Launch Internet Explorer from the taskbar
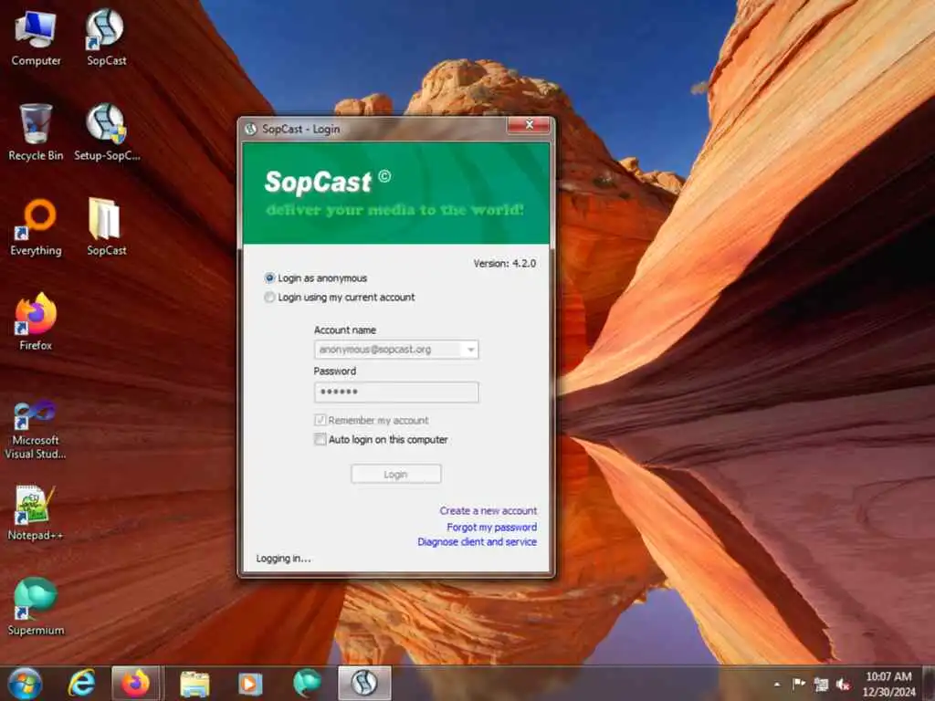 point(81,683)
